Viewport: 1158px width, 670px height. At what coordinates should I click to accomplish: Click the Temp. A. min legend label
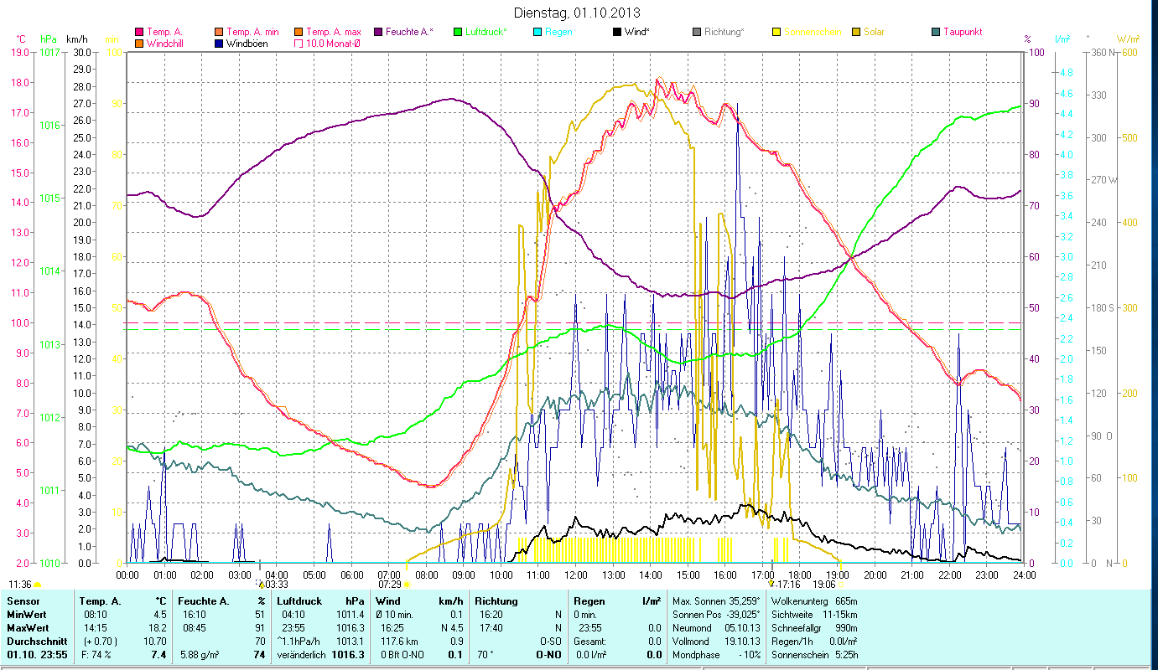[x=252, y=32]
